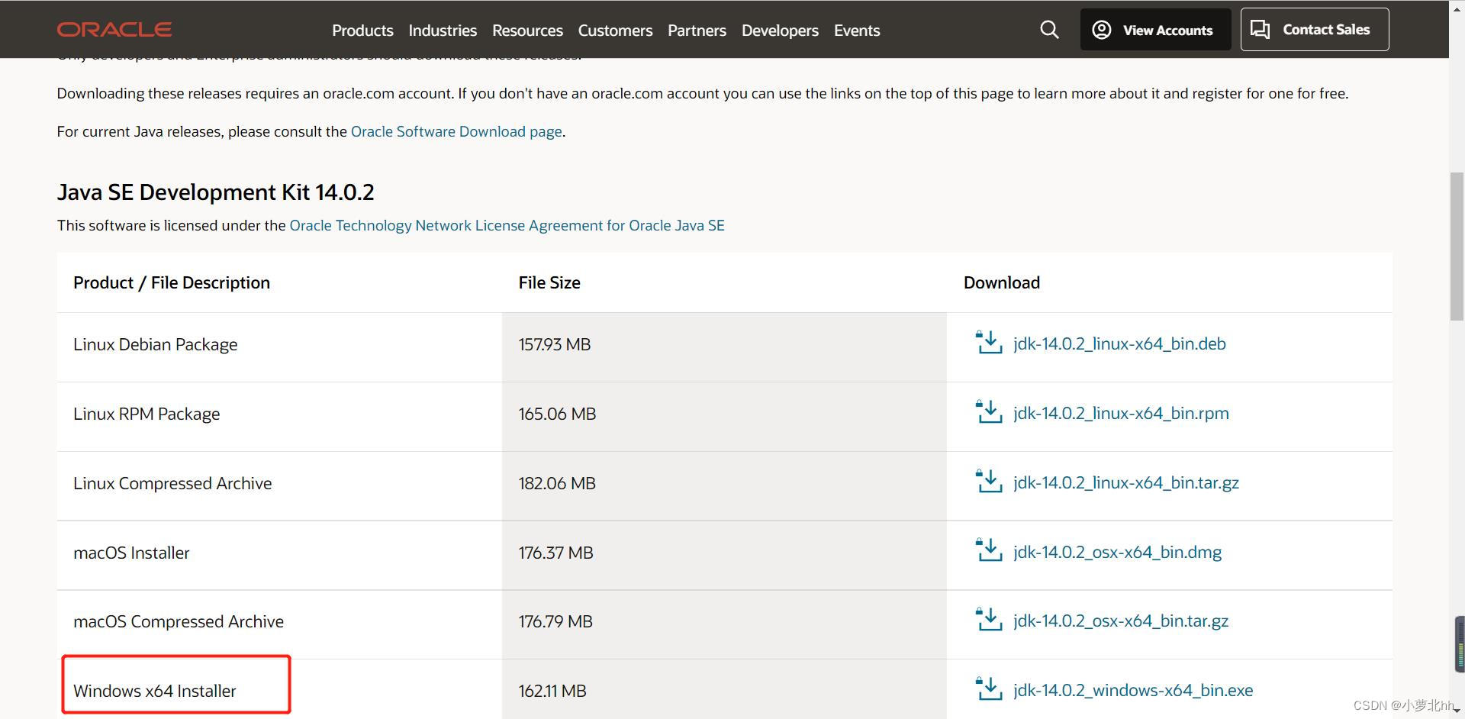Click download icon for linux-x64_bin.rpm
Image resolution: width=1465 pixels, height=719 pixels.
pyautogui.click(x=989, y=412)
